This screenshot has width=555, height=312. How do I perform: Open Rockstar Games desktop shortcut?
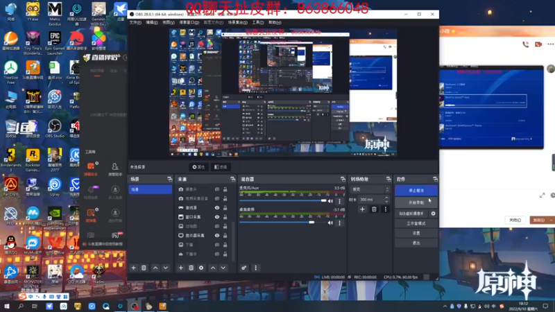33,160
